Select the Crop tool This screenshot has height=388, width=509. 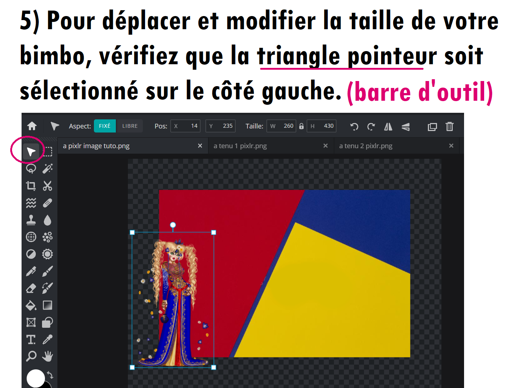(x=31, y=186)
